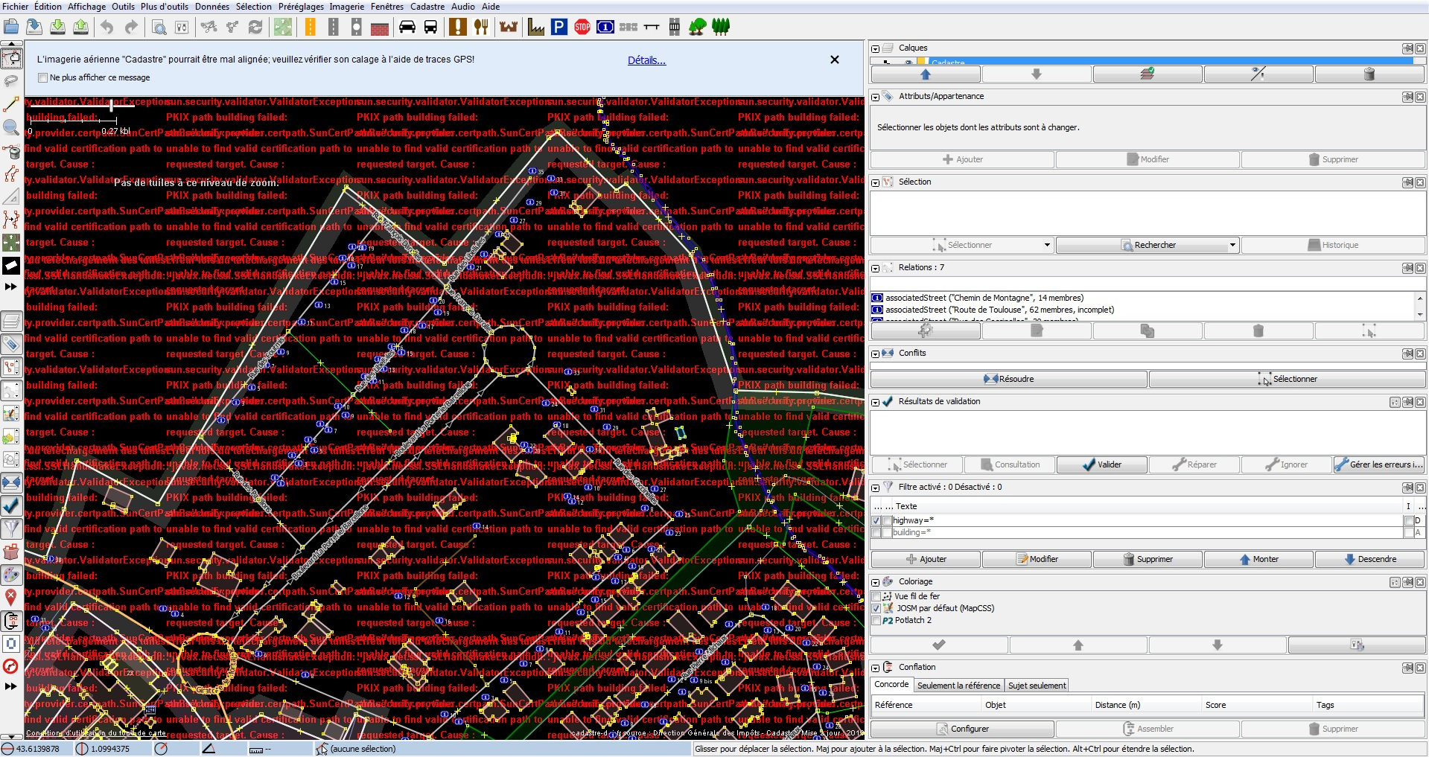This screenshot has height=757, width=1429.
Task: Delete the layer with the Calques trash button
Action: click(x=1369, y=74)
